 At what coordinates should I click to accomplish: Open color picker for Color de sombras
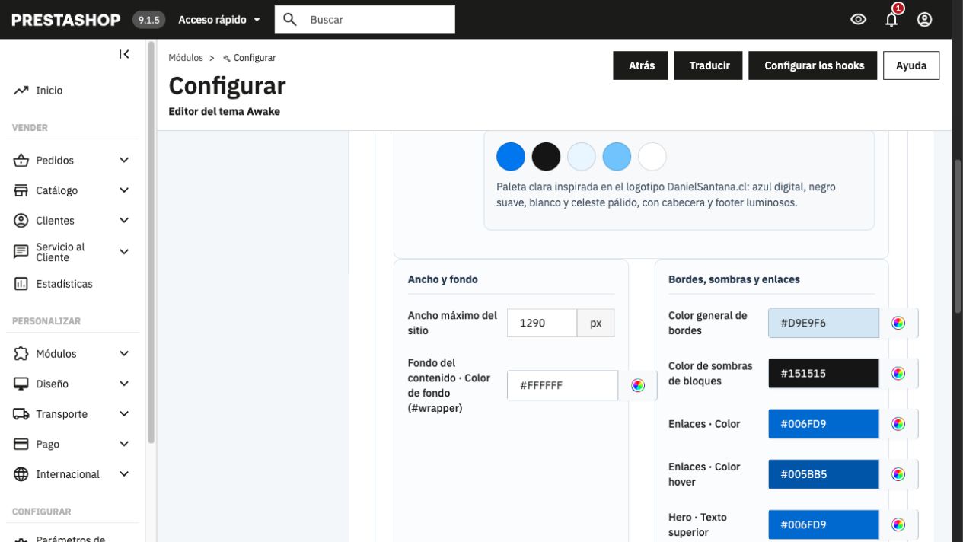coord(898,373)
